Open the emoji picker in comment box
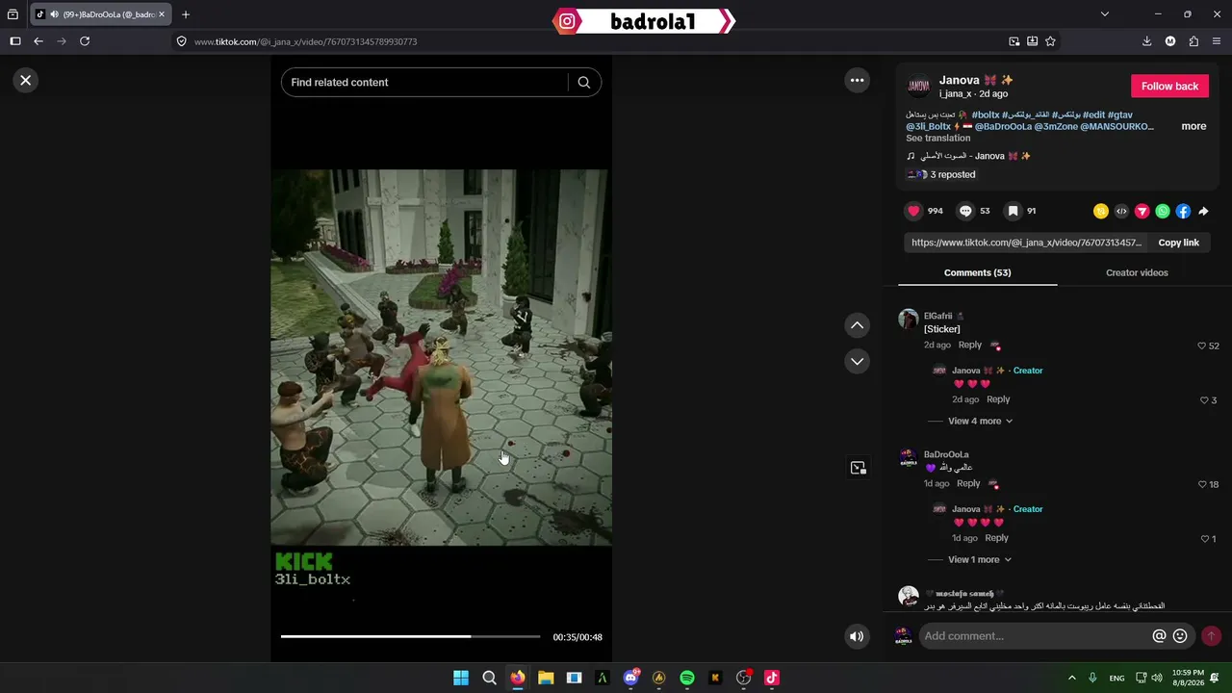 tap(1180, 636)
